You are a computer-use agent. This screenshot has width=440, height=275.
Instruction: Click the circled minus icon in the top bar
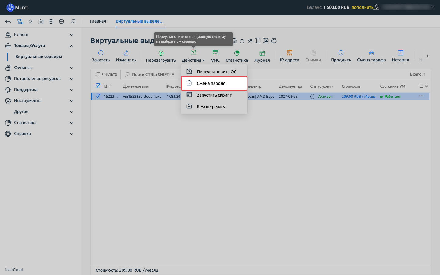pyautogui.click(x=61, y=21)
